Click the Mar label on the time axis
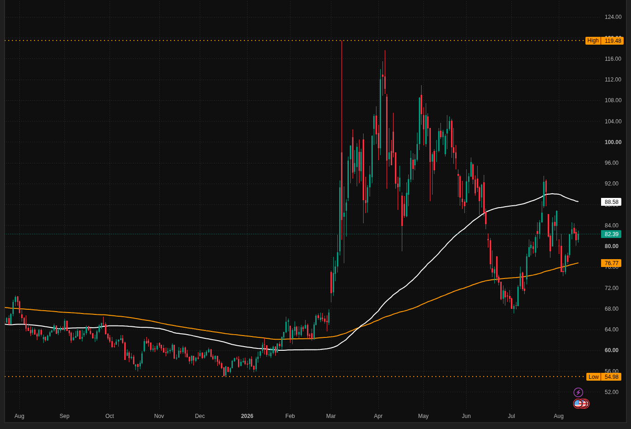The width and height of the screenshot is (631, 429). 331,416
